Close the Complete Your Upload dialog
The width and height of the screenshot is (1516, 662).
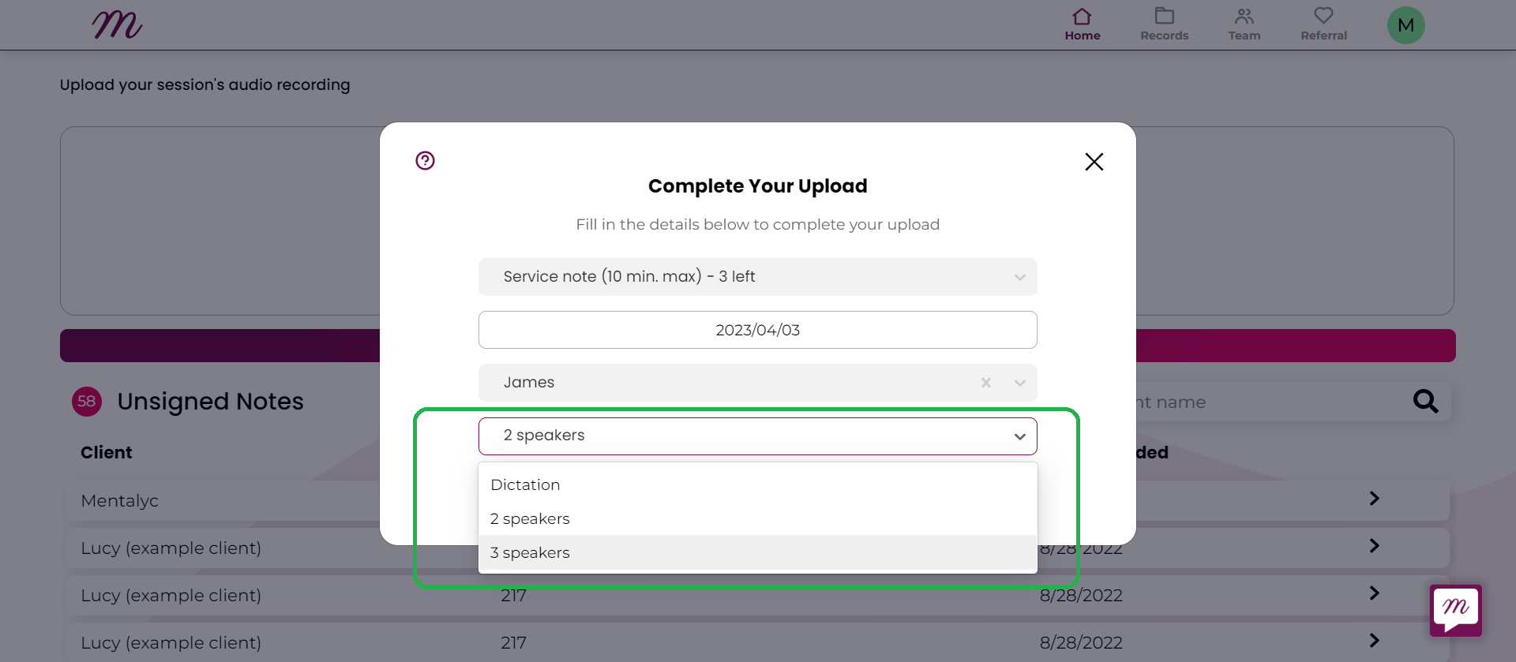point(1094,162)
